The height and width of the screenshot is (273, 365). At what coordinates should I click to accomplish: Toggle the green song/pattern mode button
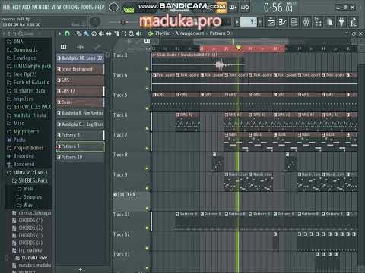coord(129,10)
